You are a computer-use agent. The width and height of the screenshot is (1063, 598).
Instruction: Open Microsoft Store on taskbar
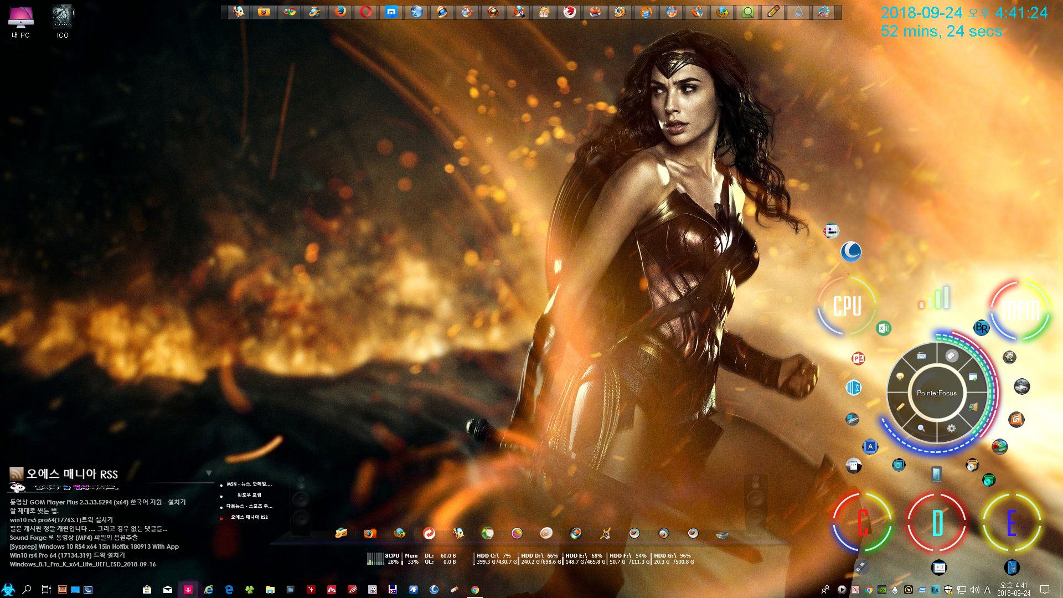147,590
